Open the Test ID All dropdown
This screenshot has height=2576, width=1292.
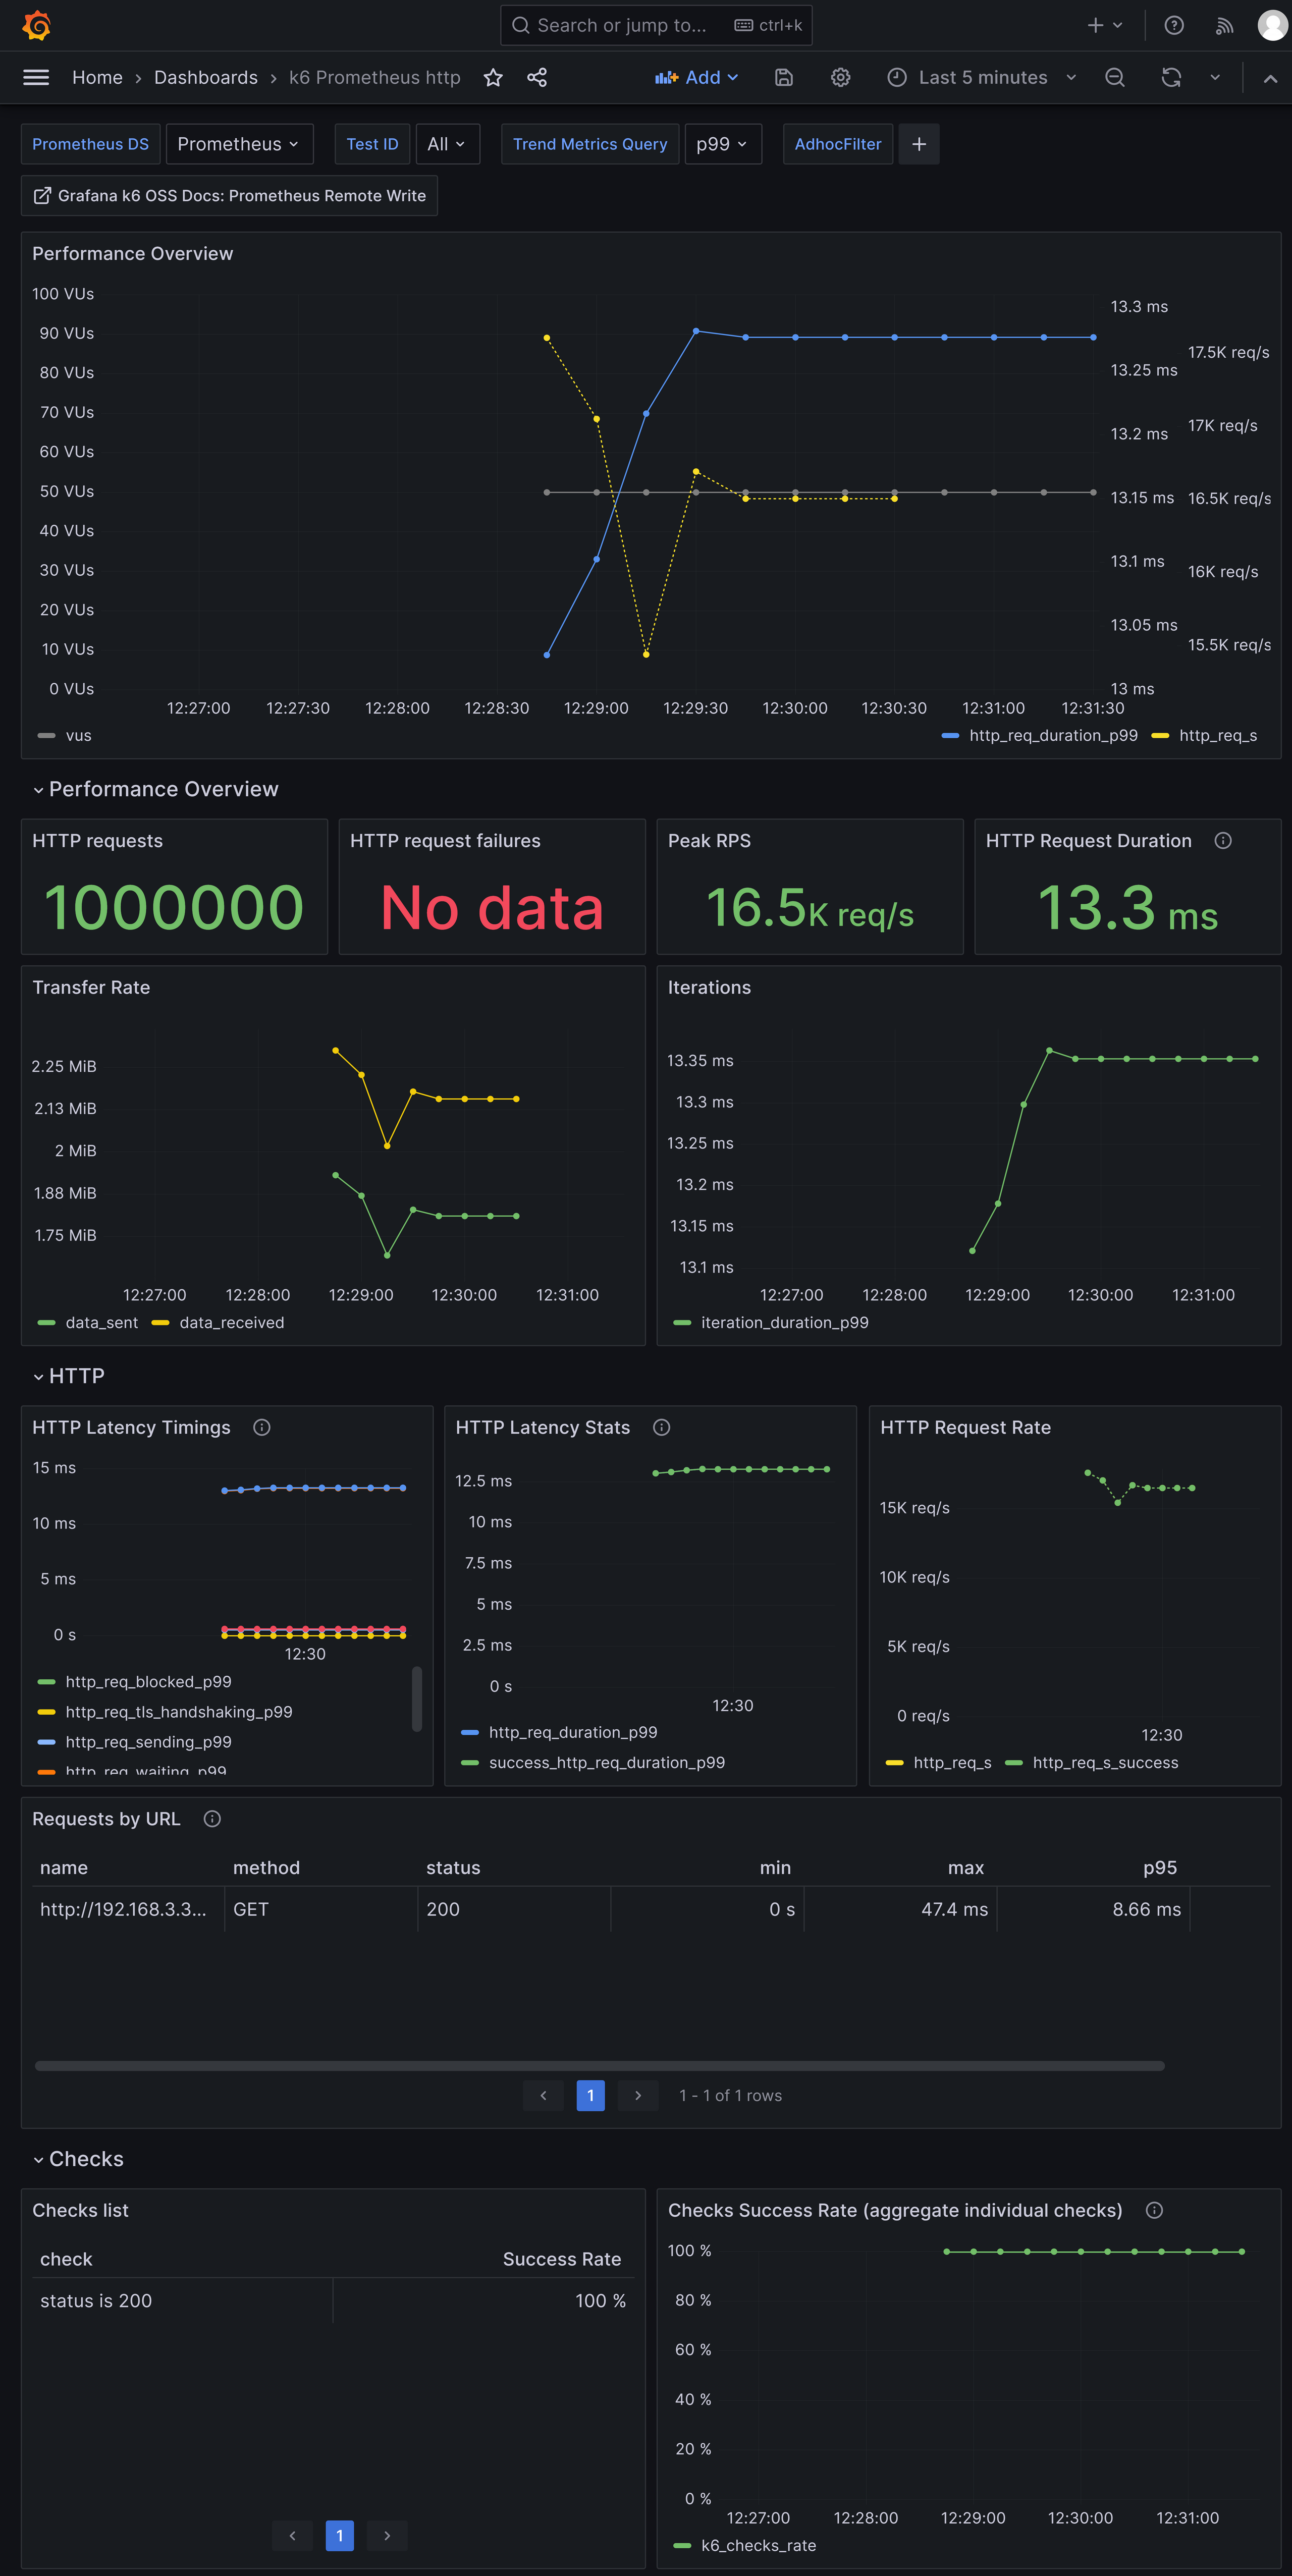pyautogui.click(x=447, y=144)
